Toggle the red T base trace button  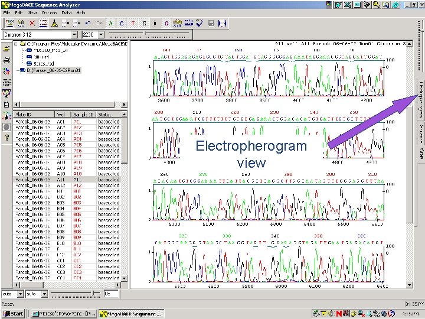pos(133,23)
